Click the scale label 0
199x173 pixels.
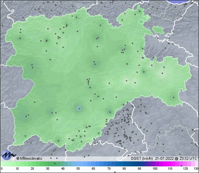click(2, 169)
